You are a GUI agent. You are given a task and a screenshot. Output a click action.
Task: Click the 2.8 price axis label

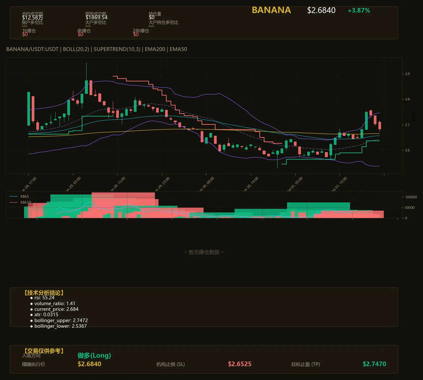click(x=407, y=99)
